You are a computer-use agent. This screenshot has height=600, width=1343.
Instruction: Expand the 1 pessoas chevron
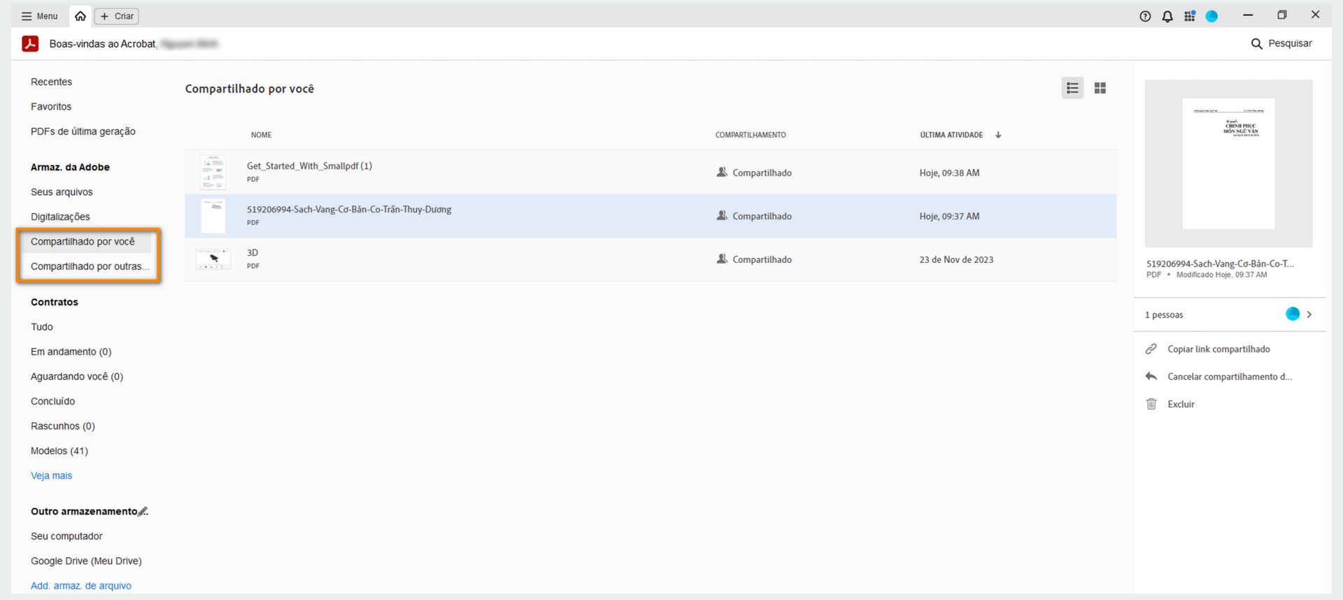(x=1309, y=315)
